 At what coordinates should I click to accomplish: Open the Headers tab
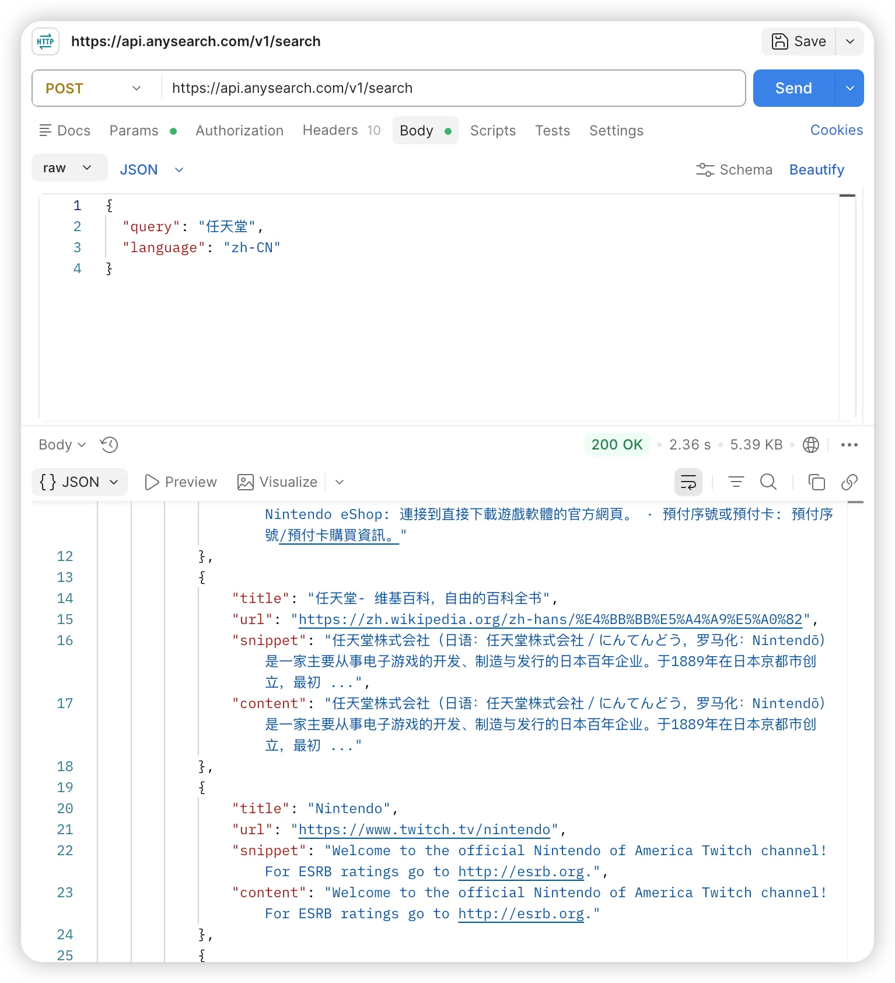tap(341, 130)
